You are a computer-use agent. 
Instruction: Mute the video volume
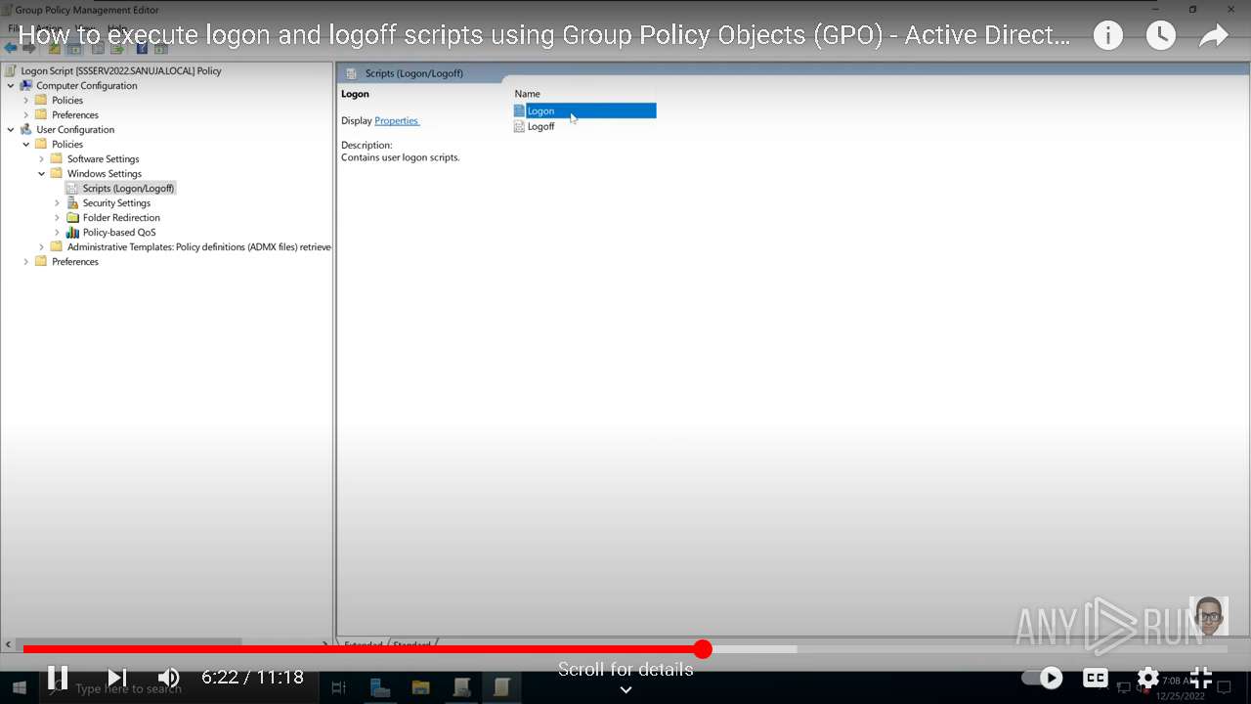(x=169, y=678)
